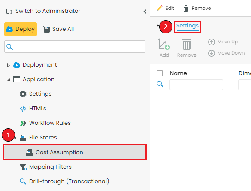Switch to the Settings tab

(187, 26)
